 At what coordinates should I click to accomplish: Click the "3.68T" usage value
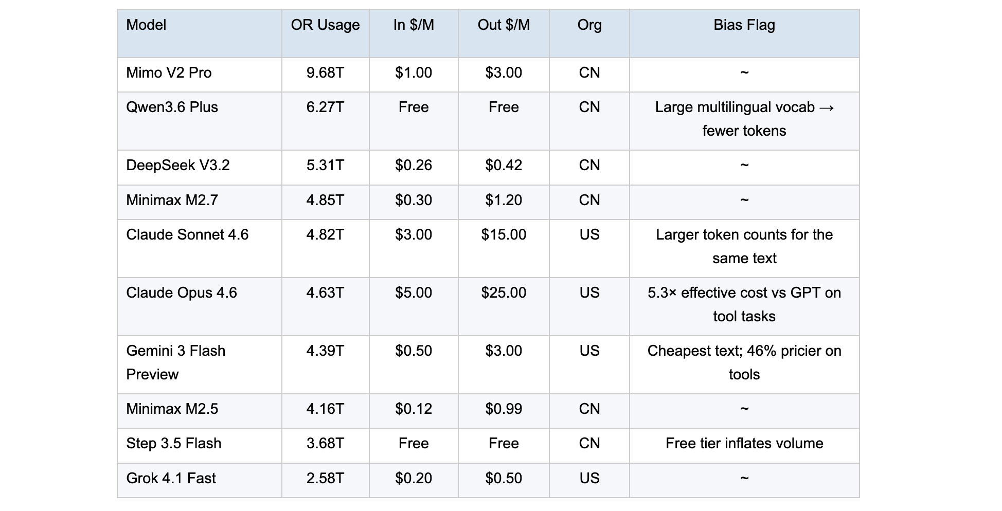(325, 443)
